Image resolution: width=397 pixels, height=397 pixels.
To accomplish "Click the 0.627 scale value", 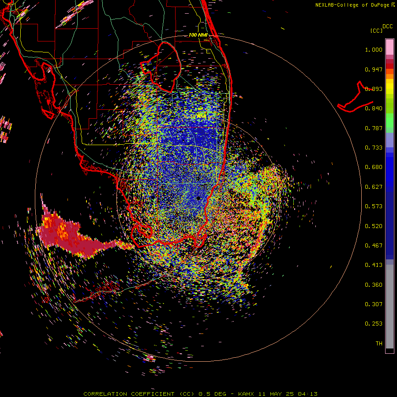I will point(374,187).
